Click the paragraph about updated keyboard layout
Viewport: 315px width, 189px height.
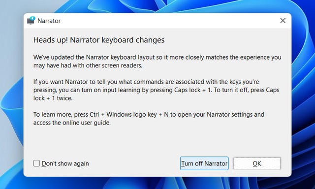[x=157, y=61]
